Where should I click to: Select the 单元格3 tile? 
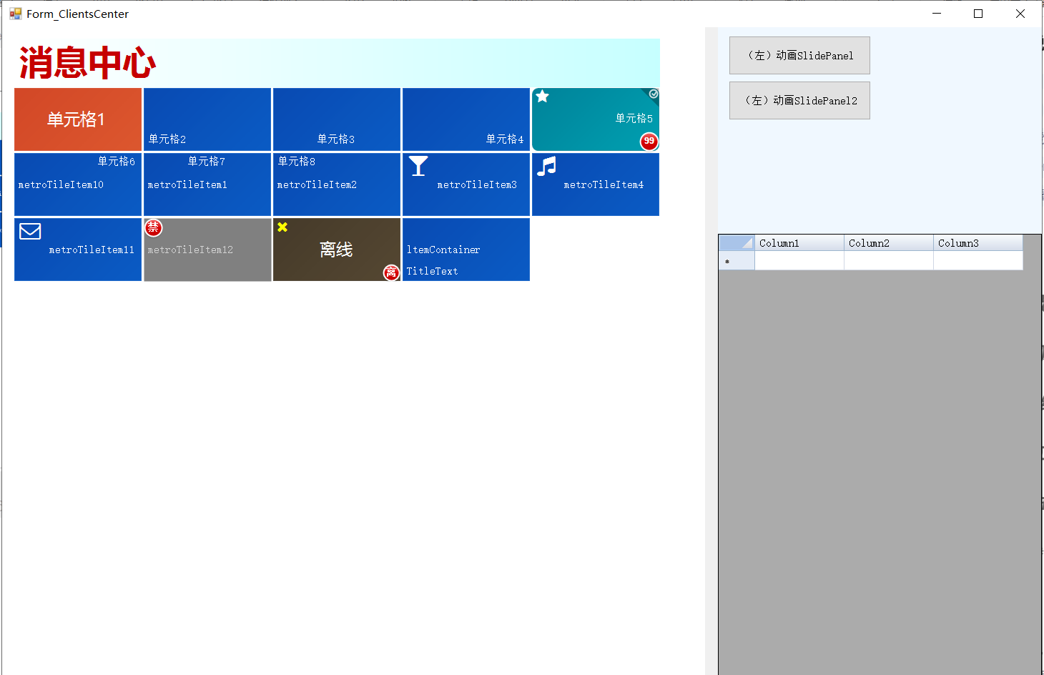[336, 119]
